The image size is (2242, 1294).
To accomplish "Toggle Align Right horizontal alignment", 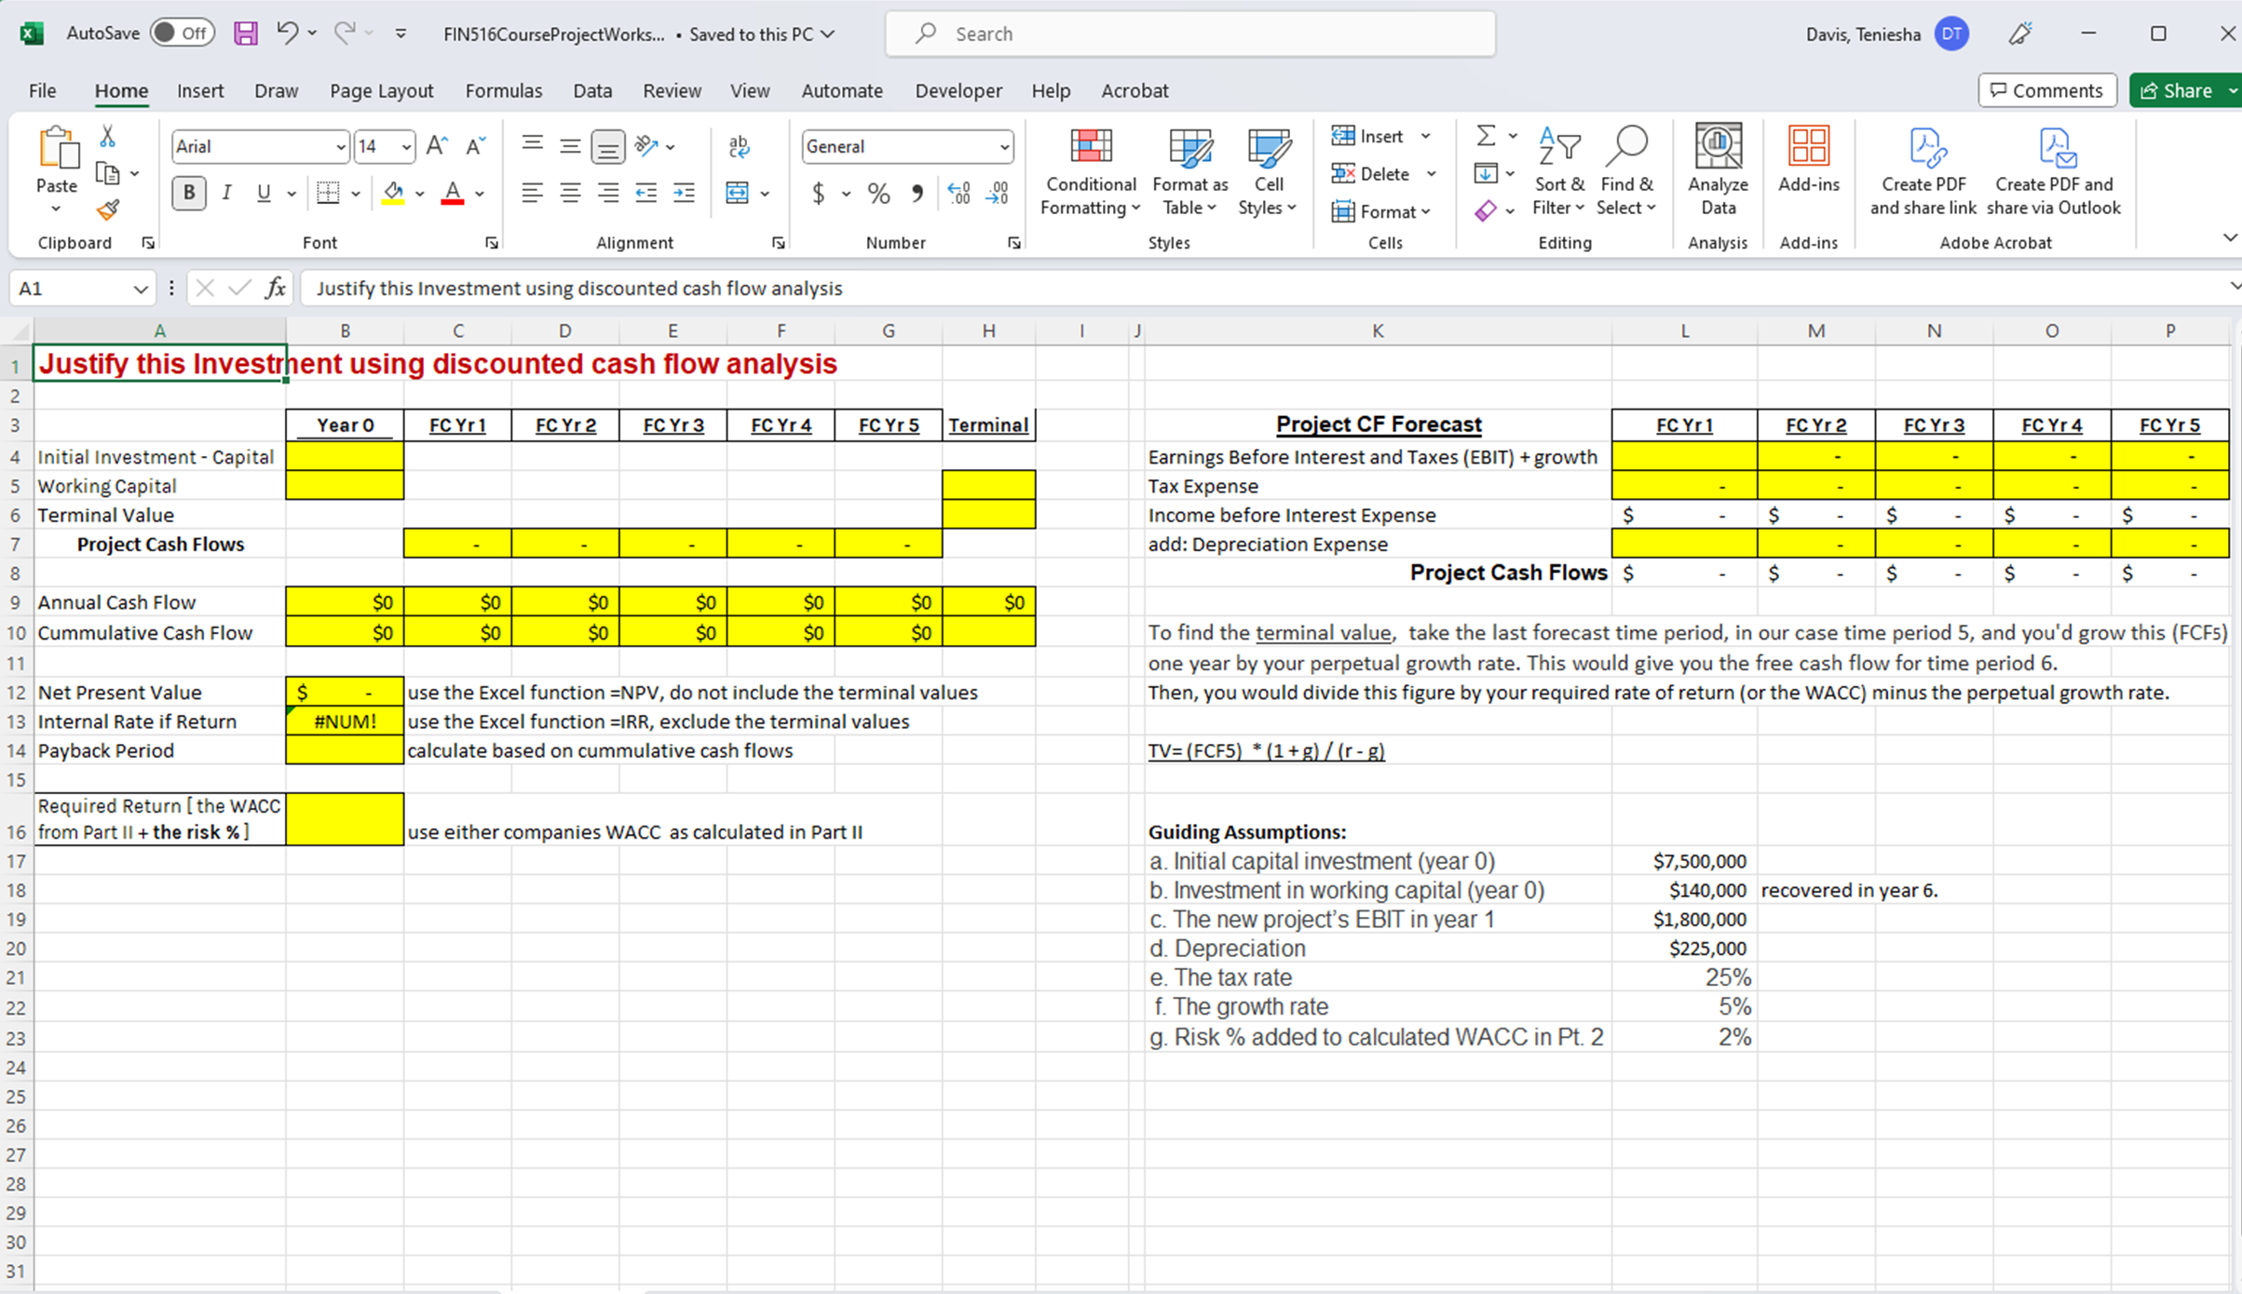I will pos(608,193).
